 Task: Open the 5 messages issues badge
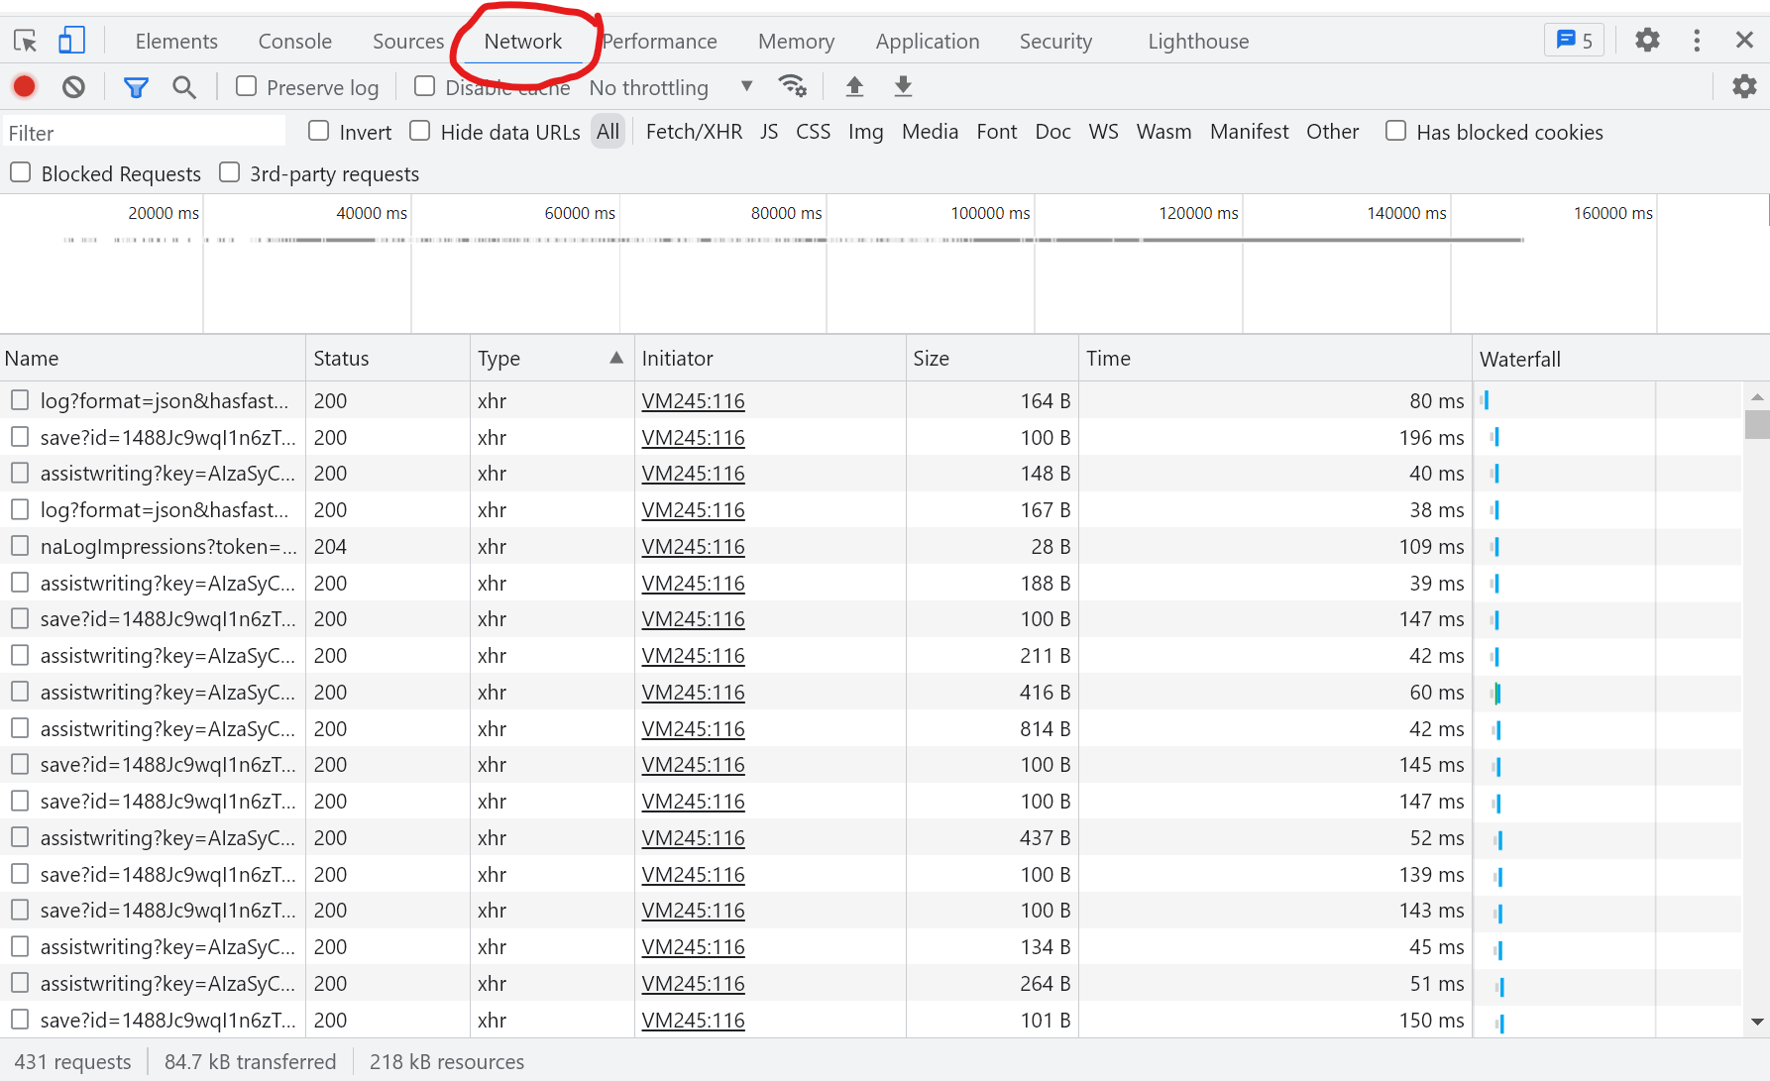click(1574, 41)
